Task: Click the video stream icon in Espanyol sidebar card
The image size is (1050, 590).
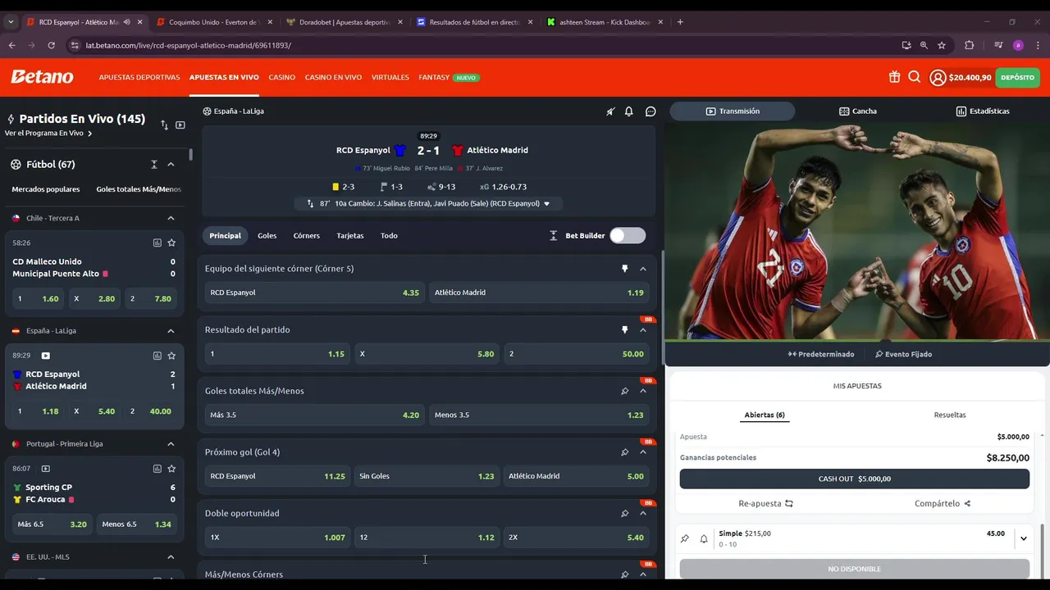Action: point(45,356)
